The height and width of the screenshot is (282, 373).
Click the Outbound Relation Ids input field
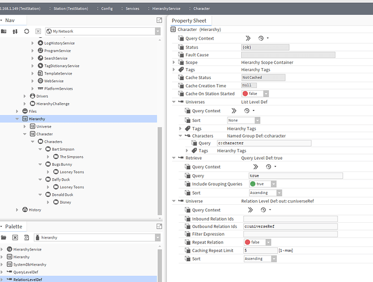290,226
